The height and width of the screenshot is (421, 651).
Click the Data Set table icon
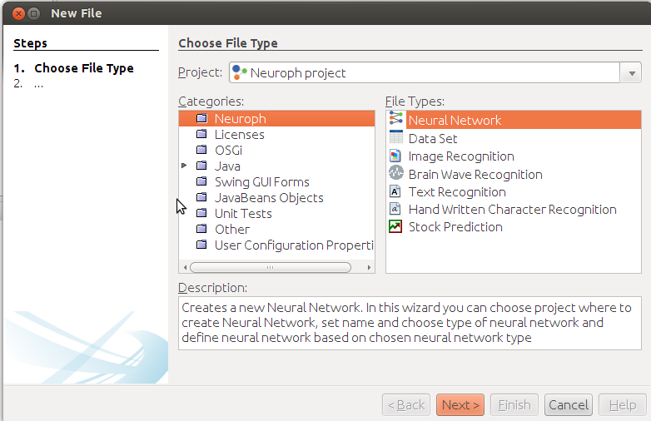[396, 138]
